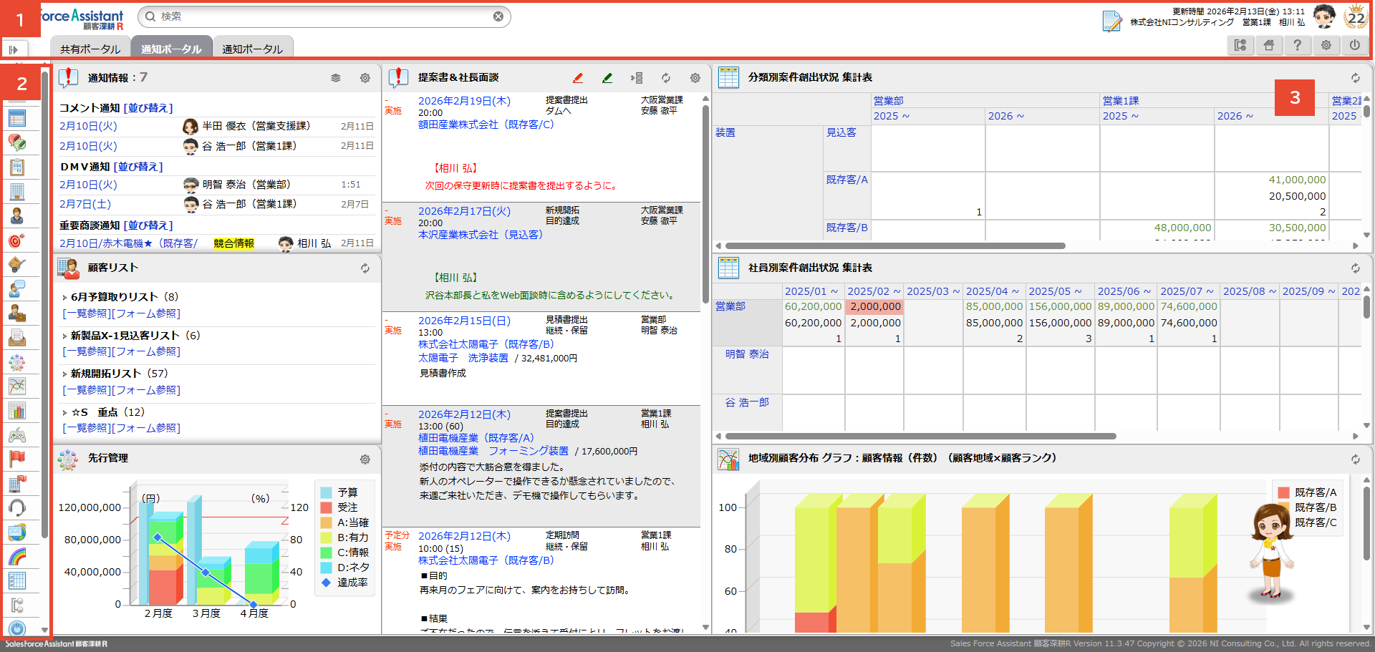This screenshot has width=1375, height=652.
Task: Toggle the sidebar collapse button at top left
Action: 14,49
